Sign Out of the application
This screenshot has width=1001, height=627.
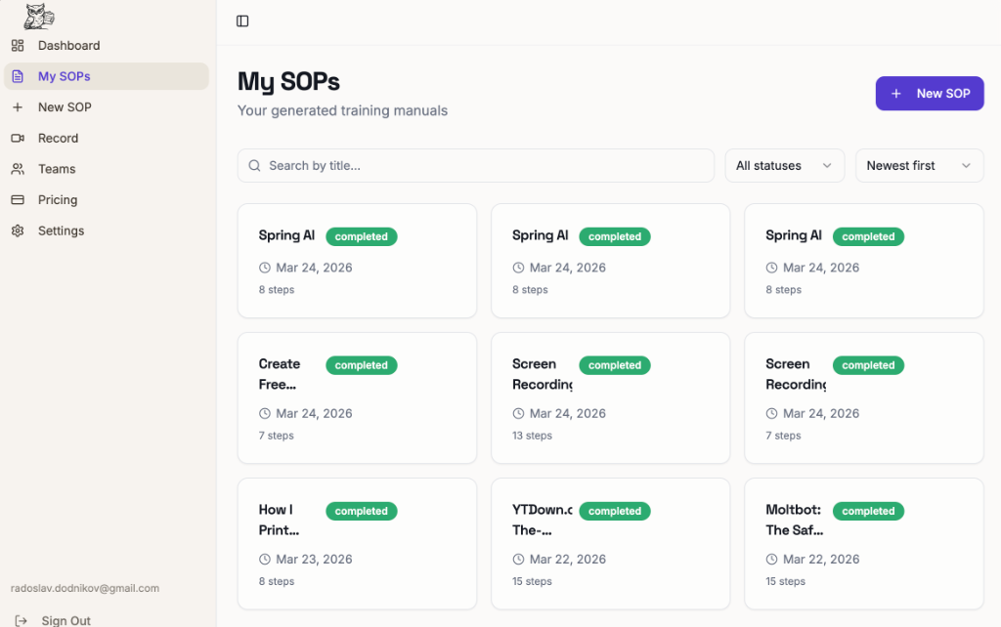pyautogui.click(x=65, y=619)
